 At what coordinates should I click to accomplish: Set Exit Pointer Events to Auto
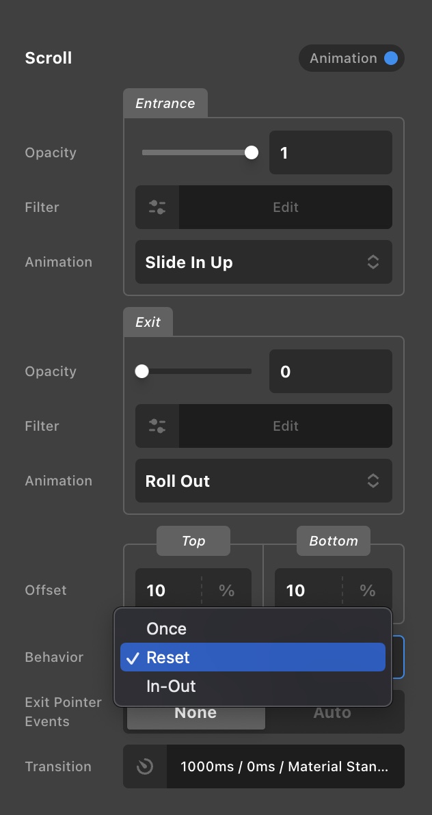tap(332, 712)
